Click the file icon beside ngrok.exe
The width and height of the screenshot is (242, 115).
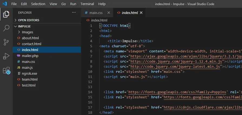[19, 73]
